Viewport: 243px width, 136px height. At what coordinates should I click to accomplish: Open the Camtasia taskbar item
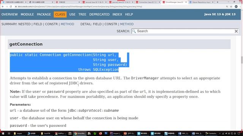click(211, 133)
